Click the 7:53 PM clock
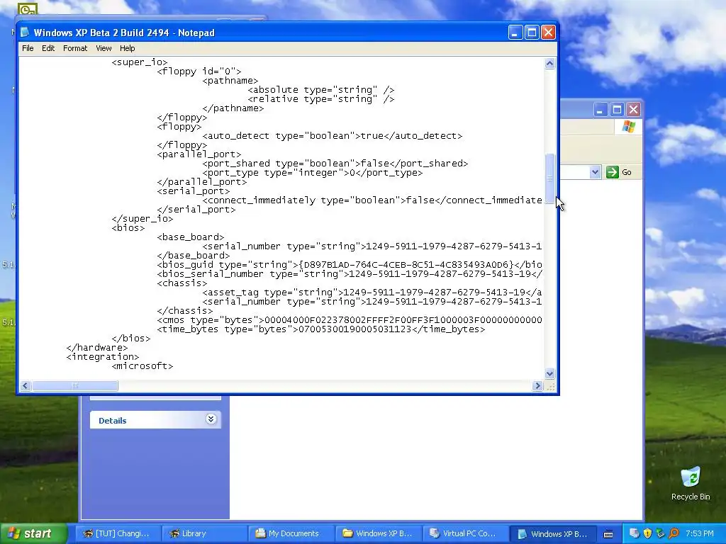Viewport: 726px width, 544px height. tap(700, 533)
